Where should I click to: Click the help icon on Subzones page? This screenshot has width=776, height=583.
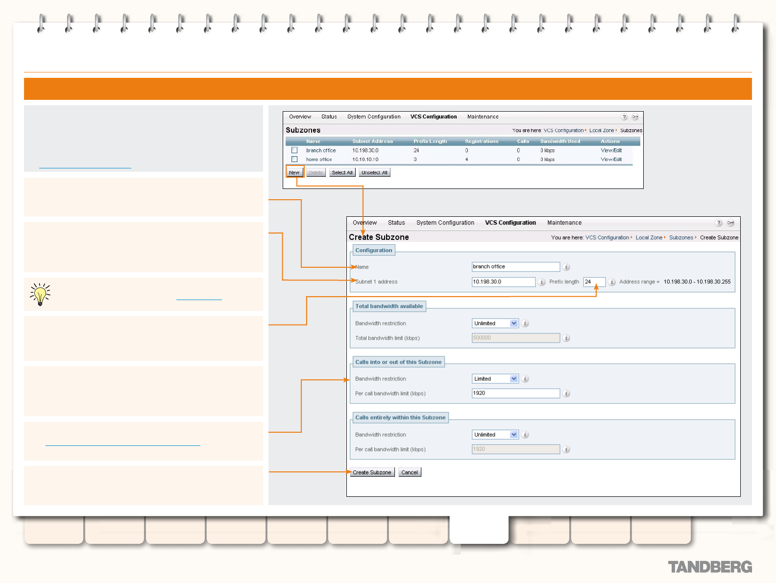click(x=624, y=117)
